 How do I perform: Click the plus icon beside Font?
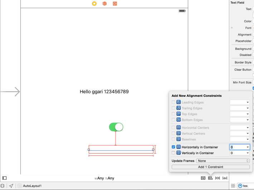tap(232, 27)
